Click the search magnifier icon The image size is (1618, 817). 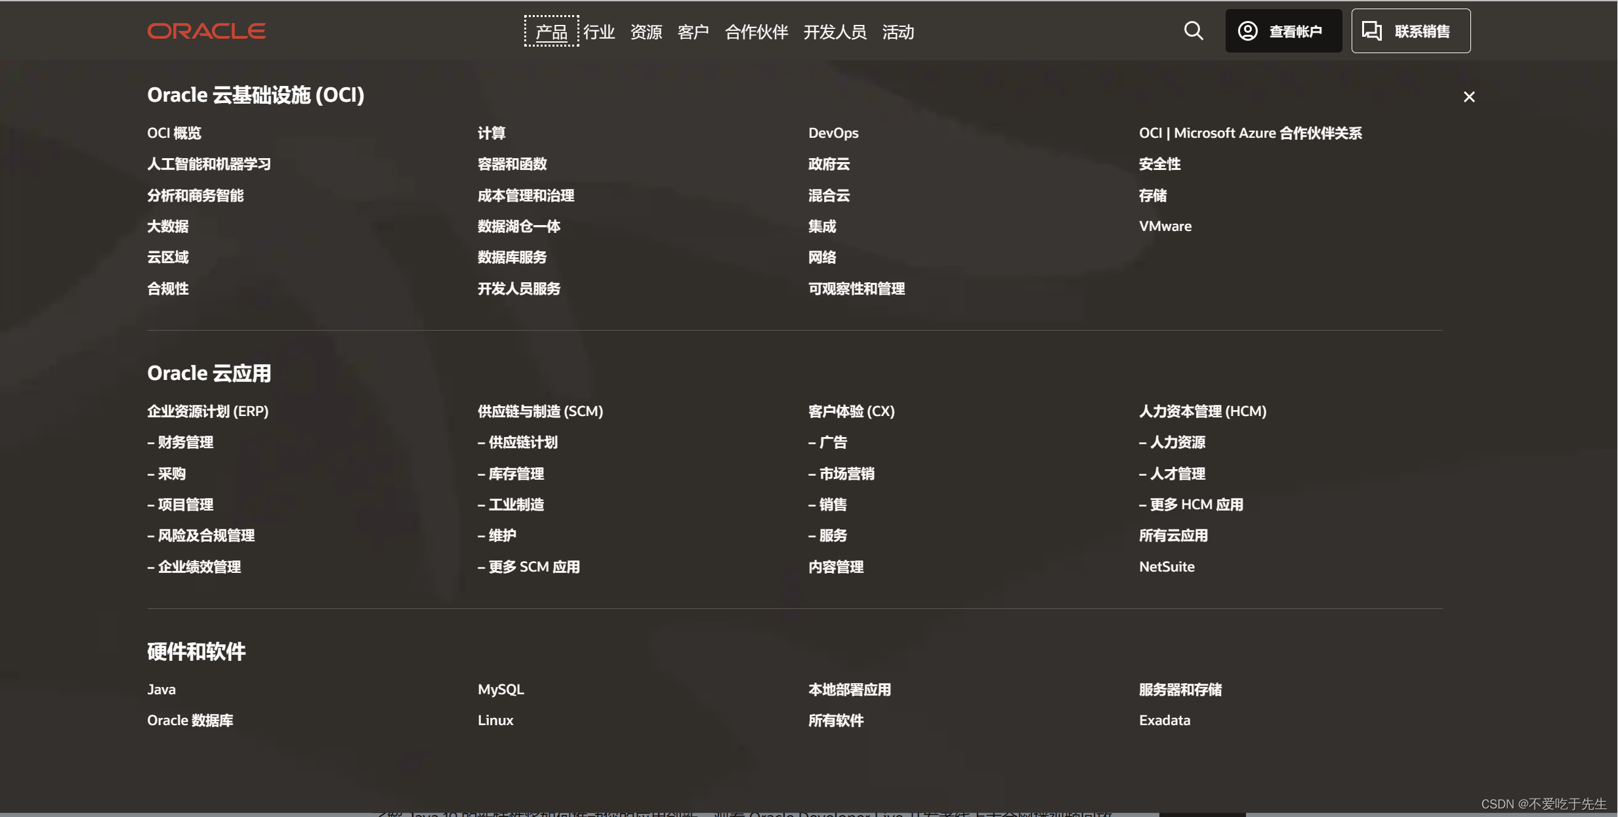pos(1193,31)
